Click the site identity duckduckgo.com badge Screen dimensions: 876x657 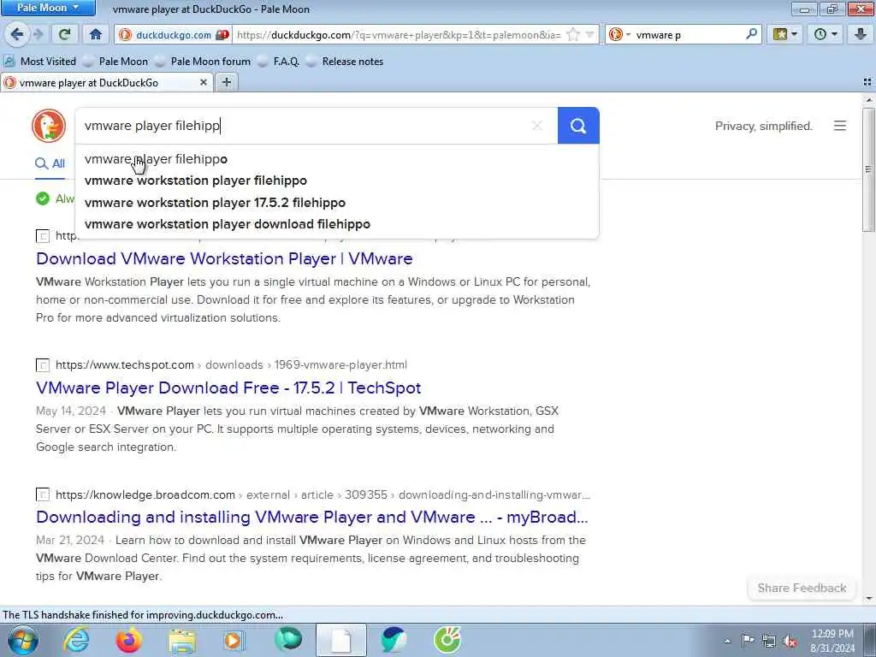coord(174,34)
